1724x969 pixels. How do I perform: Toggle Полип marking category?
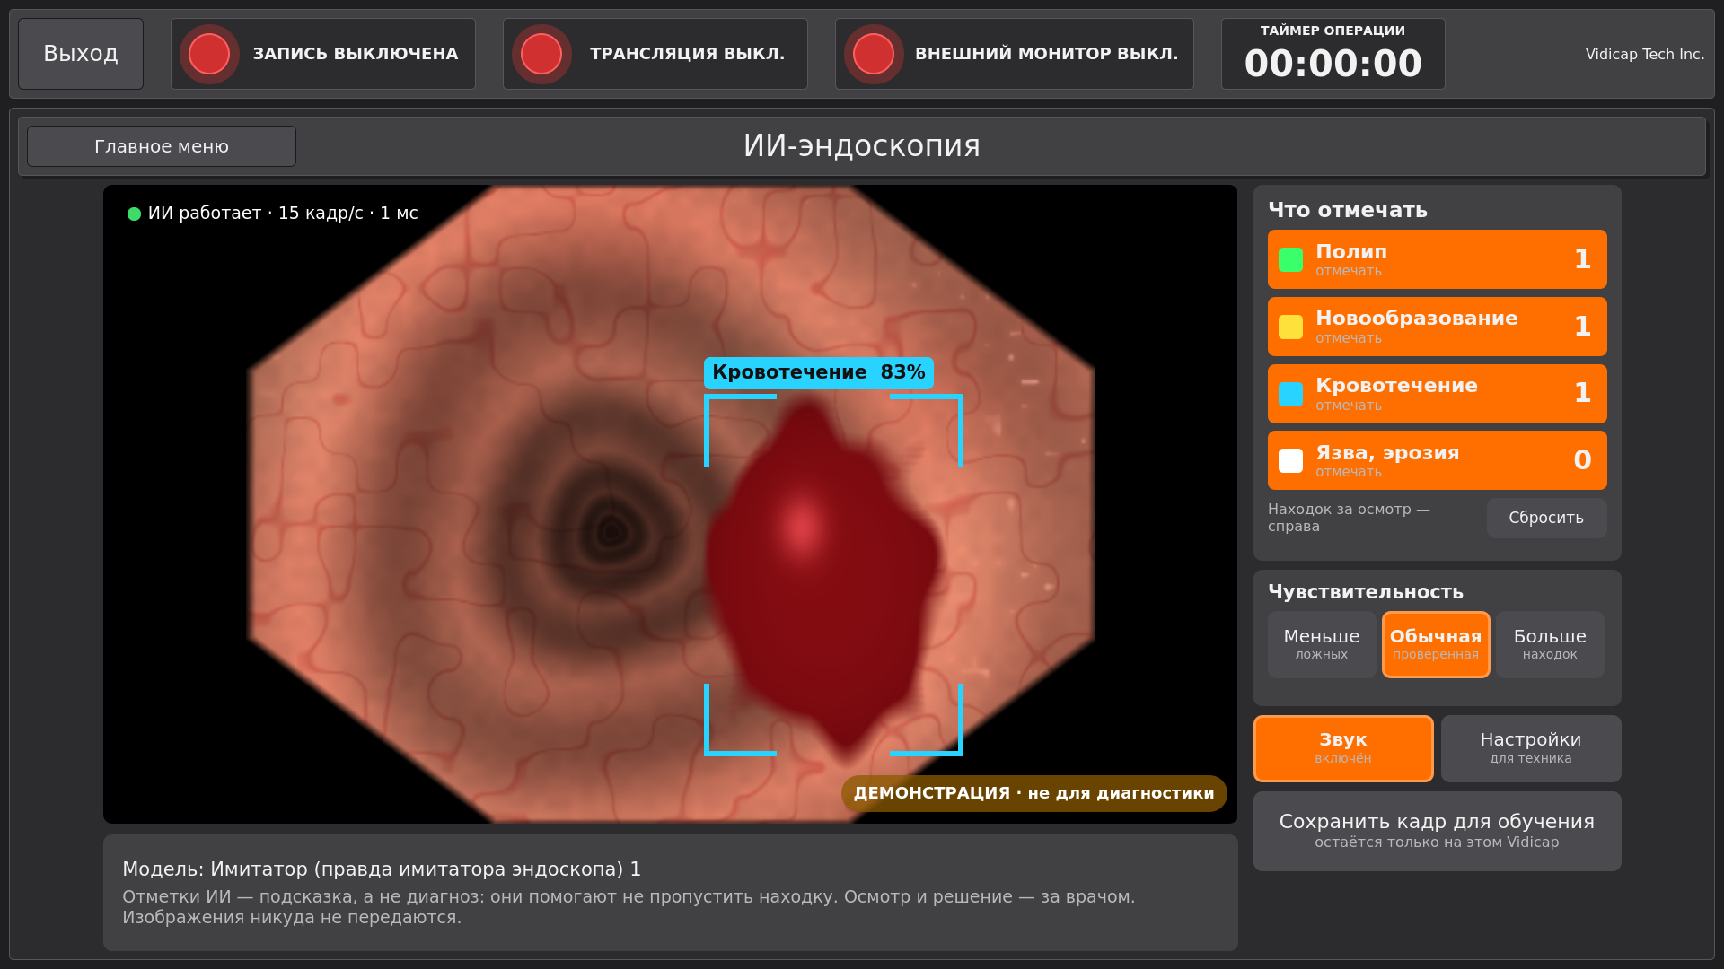pos(1437,259)
